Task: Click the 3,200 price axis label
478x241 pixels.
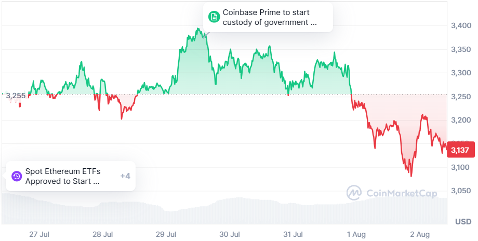Action: click(460, 120)
